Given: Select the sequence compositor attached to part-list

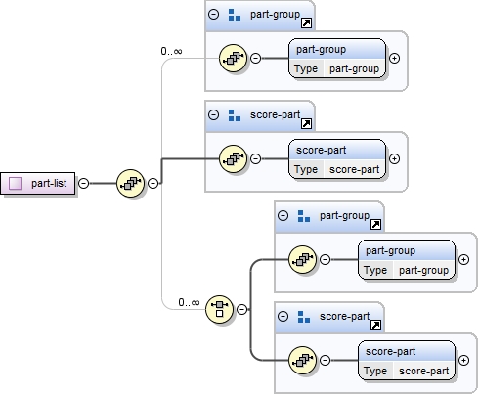Looking at the screenshot, I should tap(130, 183).
